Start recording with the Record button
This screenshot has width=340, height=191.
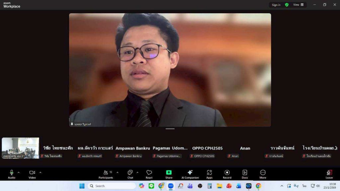point(227,174)
